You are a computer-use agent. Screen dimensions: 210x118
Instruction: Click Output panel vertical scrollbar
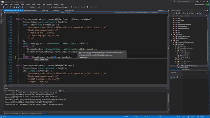(x=168, y=101)
